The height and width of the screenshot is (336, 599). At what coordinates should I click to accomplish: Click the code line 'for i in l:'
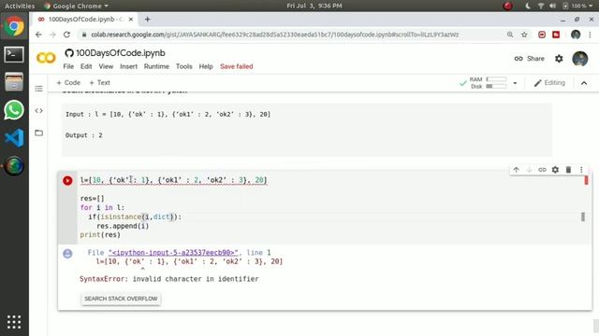[102, 207]
